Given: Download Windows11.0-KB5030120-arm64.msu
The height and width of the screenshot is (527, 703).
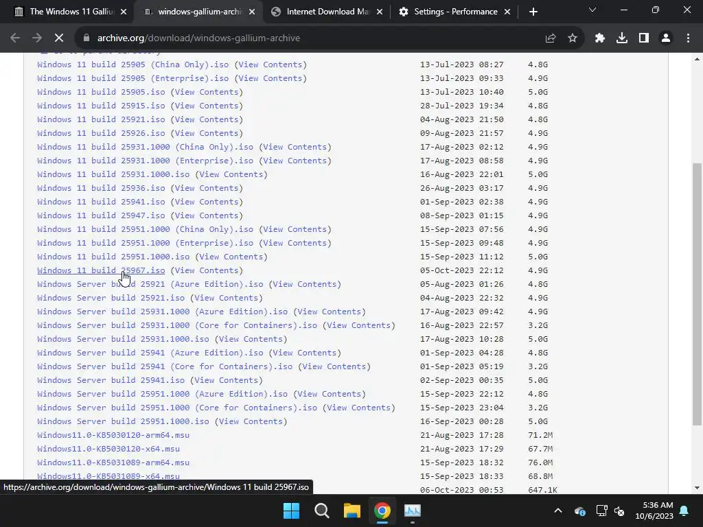Looking at the screenshot, I should point(113,435).
